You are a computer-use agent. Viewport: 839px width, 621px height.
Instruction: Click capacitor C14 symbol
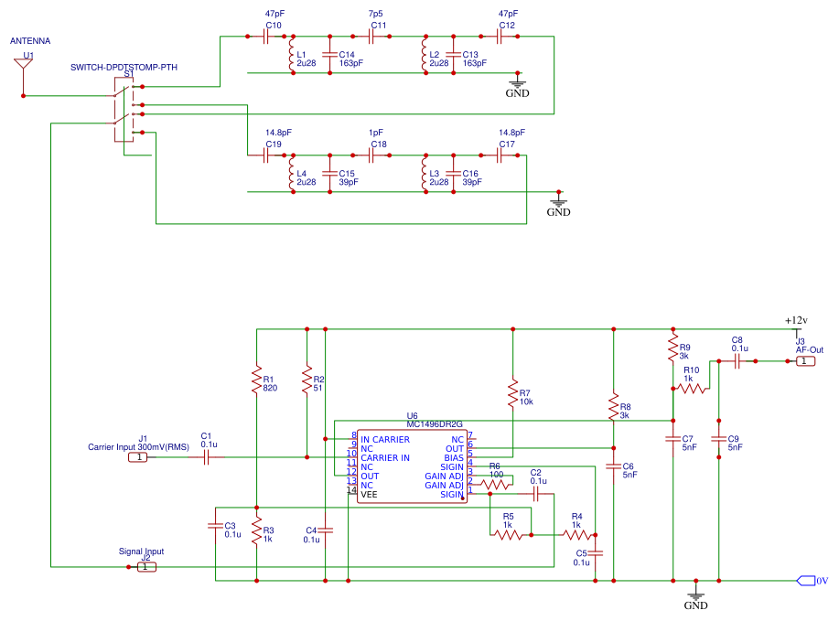point(329,55)
